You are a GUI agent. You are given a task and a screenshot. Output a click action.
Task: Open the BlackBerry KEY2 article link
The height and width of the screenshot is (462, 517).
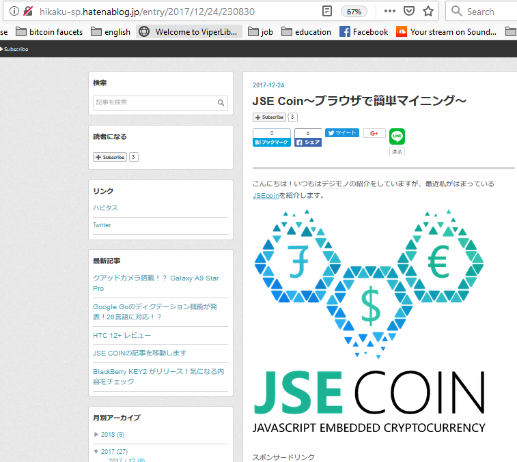(158, 376)
